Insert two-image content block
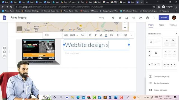Image resolution: width=179 pixels, height=100 pixels. 170,42
